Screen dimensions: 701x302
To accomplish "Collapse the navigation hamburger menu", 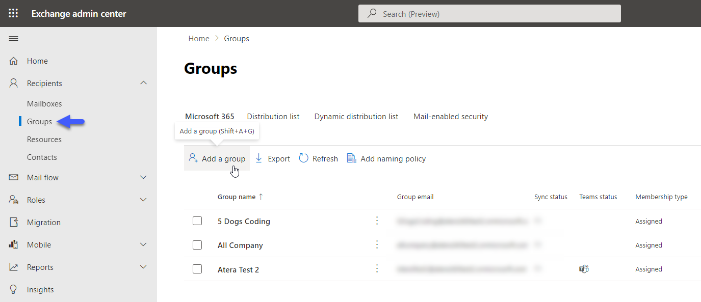I will coord(14,39).
